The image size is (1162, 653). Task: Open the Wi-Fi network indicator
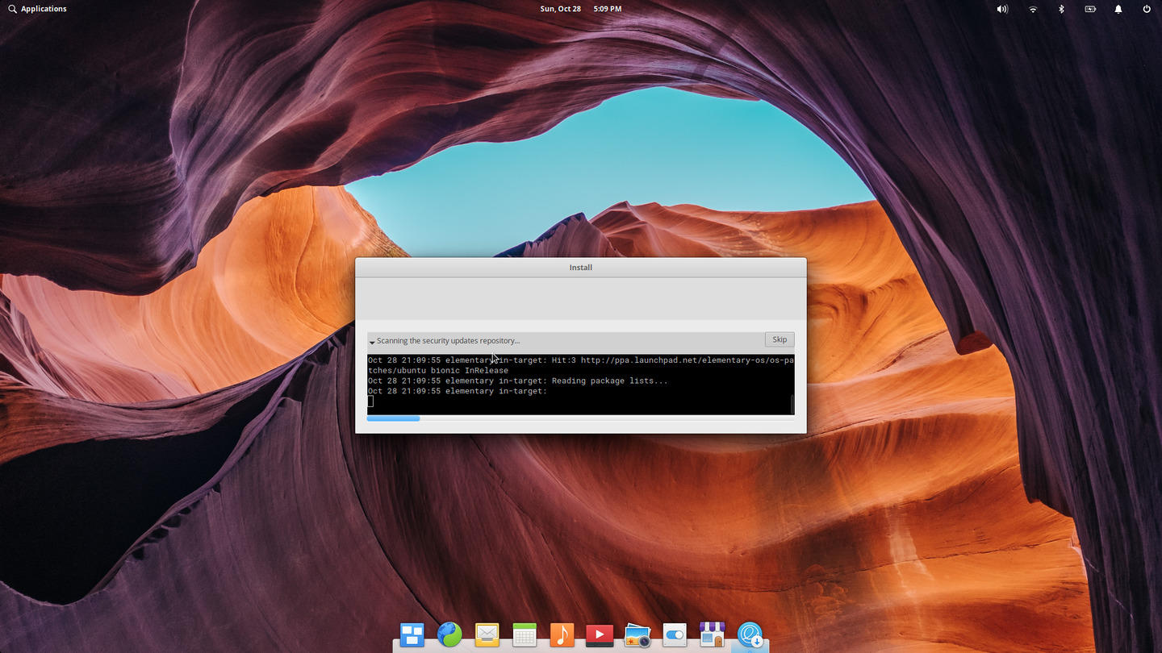pyautogui.click(x=1033, y=9)
